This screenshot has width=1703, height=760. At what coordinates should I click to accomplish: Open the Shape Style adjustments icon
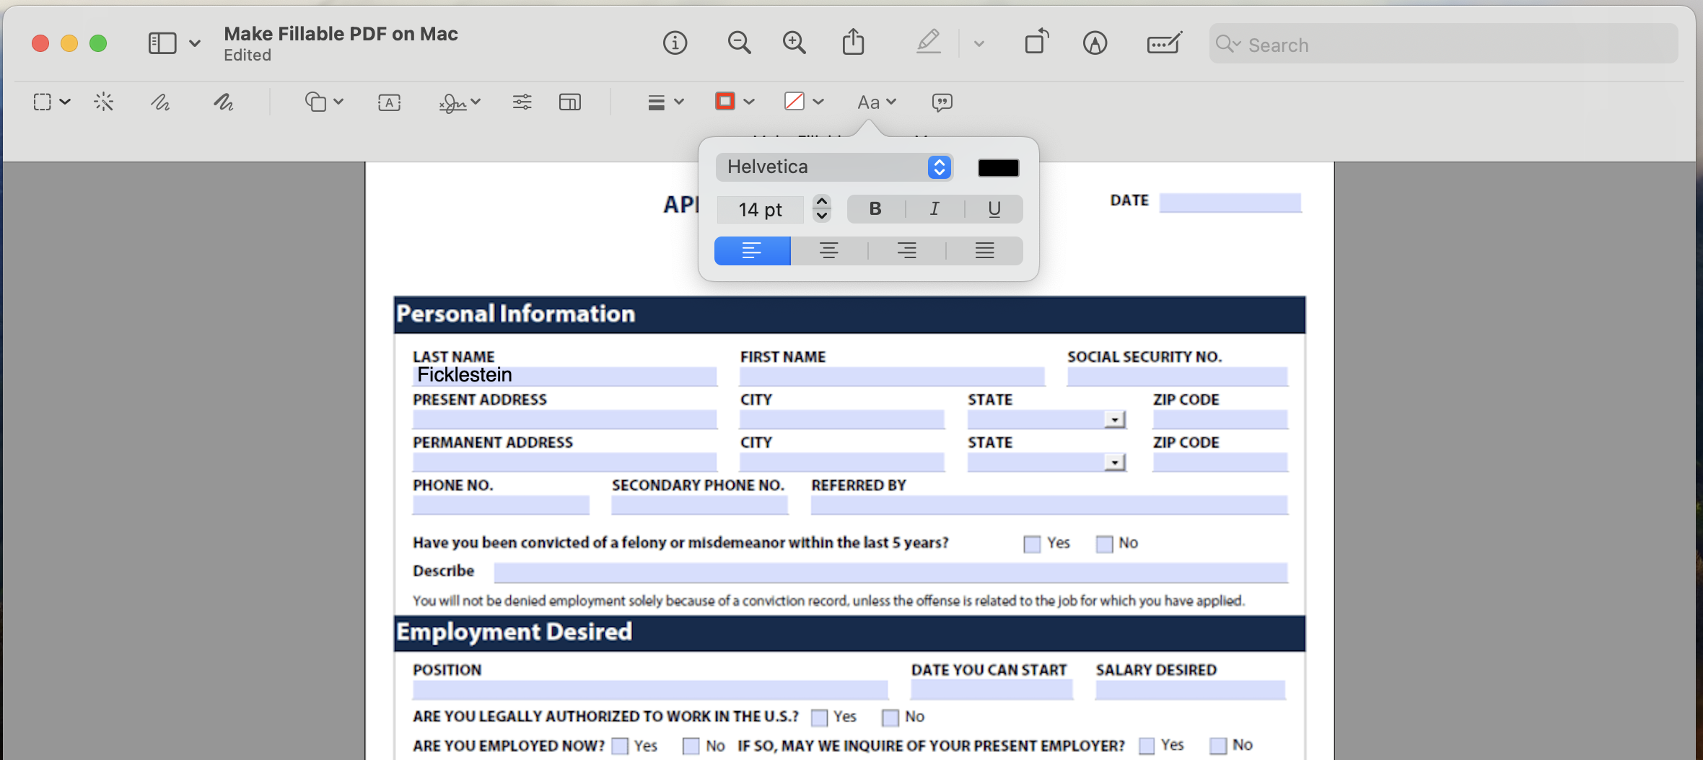[522, 102]
